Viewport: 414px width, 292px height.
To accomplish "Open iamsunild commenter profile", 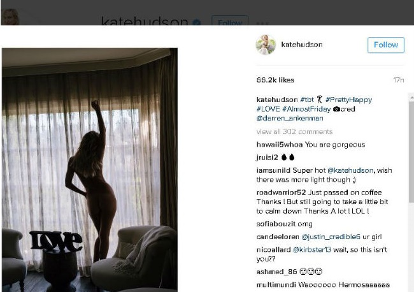I will (x=273, y=170).
